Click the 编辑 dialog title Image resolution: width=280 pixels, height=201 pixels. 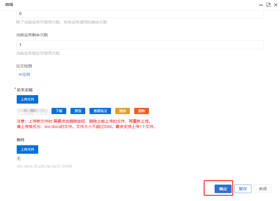(x=9, y=5)
